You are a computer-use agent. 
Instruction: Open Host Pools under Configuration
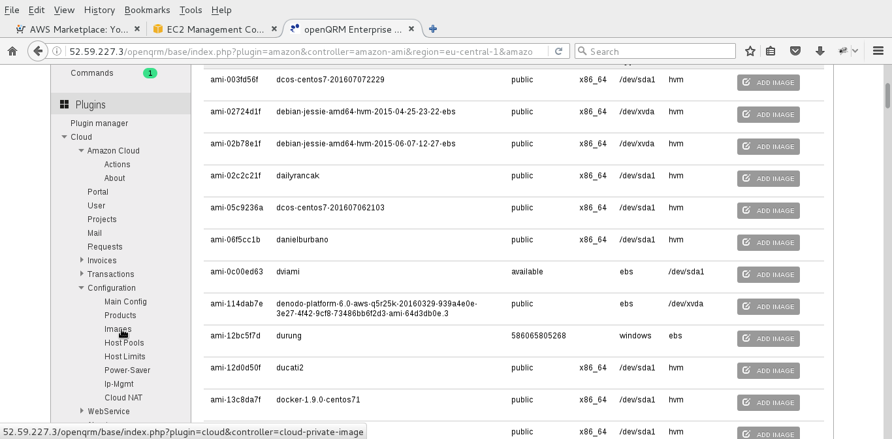click(124, 343)
